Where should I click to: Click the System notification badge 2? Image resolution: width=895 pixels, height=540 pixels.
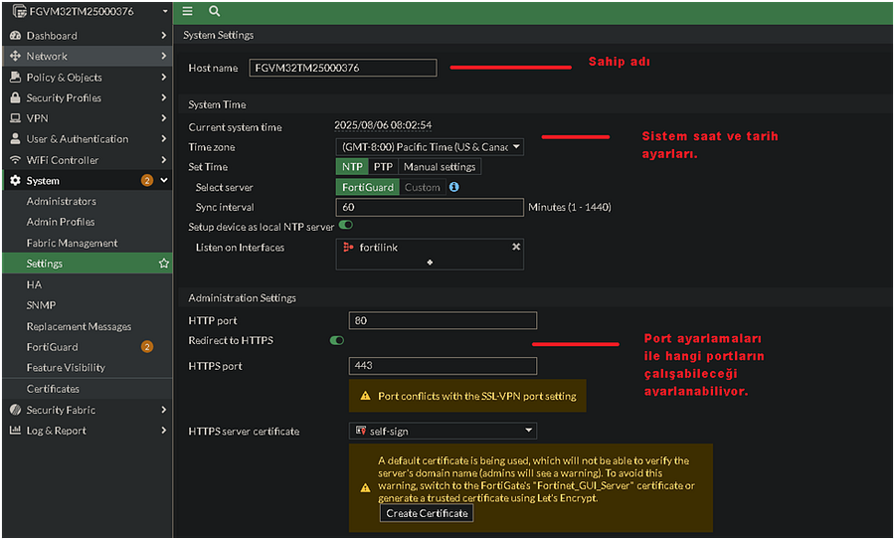click(x=147, y=180)
